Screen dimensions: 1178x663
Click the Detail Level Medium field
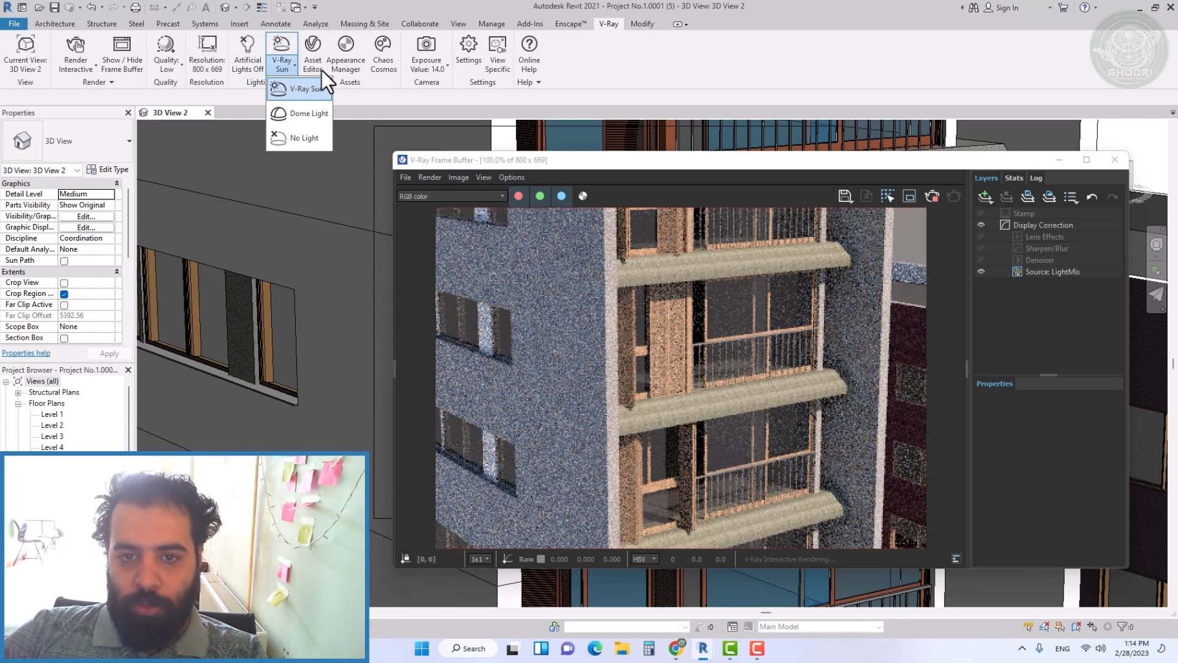86,194
